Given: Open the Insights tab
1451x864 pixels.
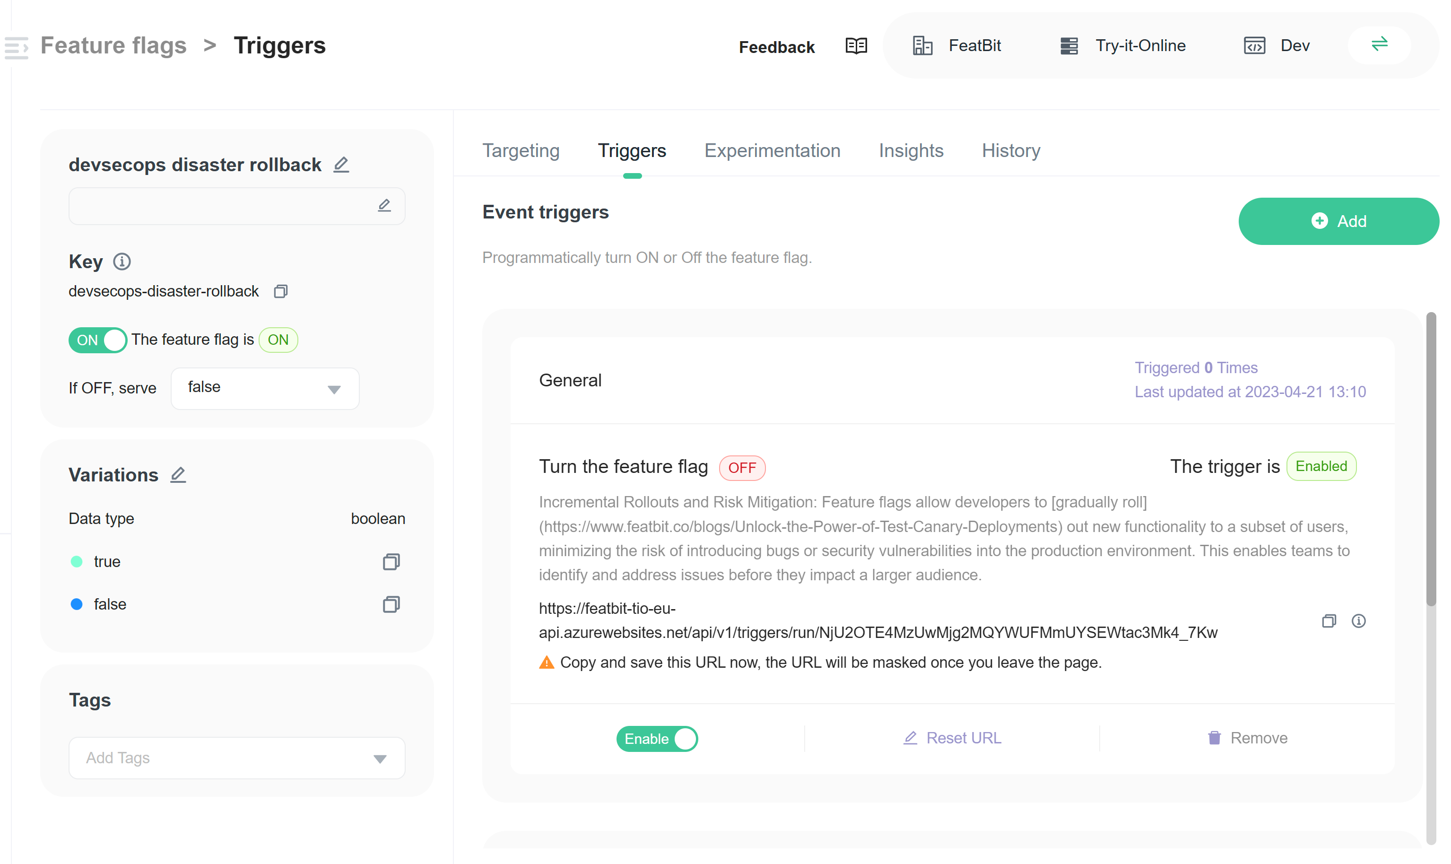Looking at the screenshot, I should point(911,151).
